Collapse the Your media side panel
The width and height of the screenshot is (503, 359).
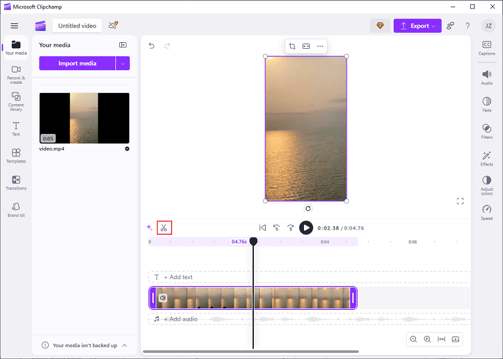click(123, 45)
